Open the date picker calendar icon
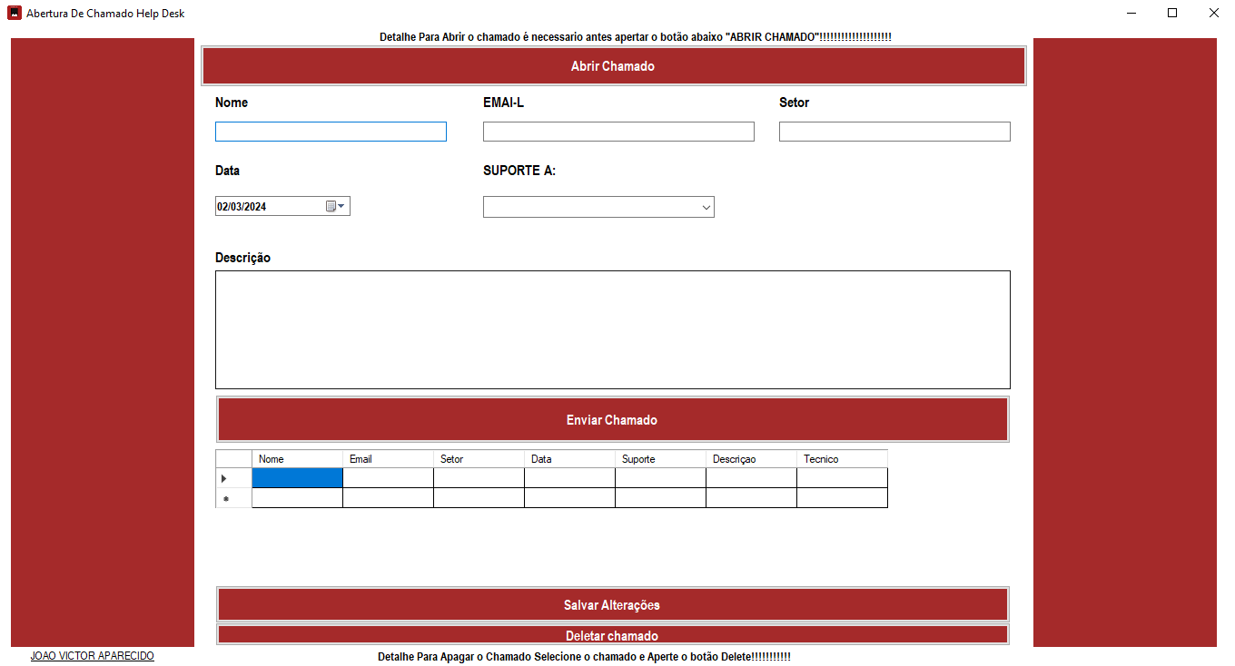 coord(335,206)
